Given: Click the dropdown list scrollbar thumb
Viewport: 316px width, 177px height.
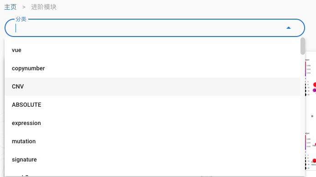Looking at the screenshot, I should pos(302,46).
